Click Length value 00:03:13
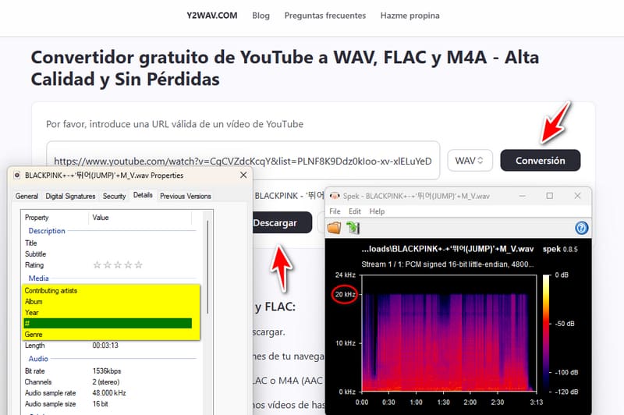The image size is (624, 415). (105, 346)
